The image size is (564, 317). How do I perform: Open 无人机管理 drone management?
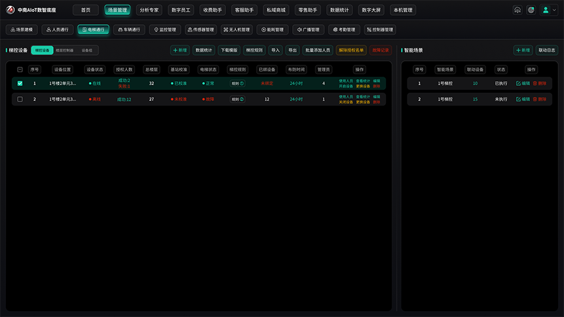tap(236, 29)
